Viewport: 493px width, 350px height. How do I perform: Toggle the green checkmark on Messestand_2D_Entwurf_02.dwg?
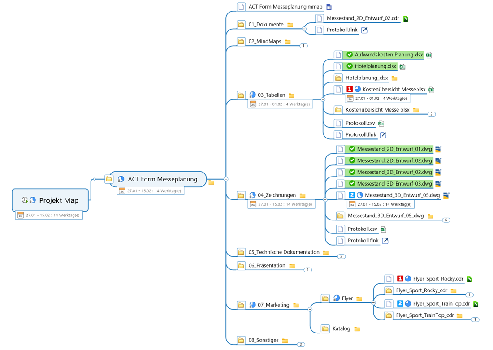click(352, 161)
